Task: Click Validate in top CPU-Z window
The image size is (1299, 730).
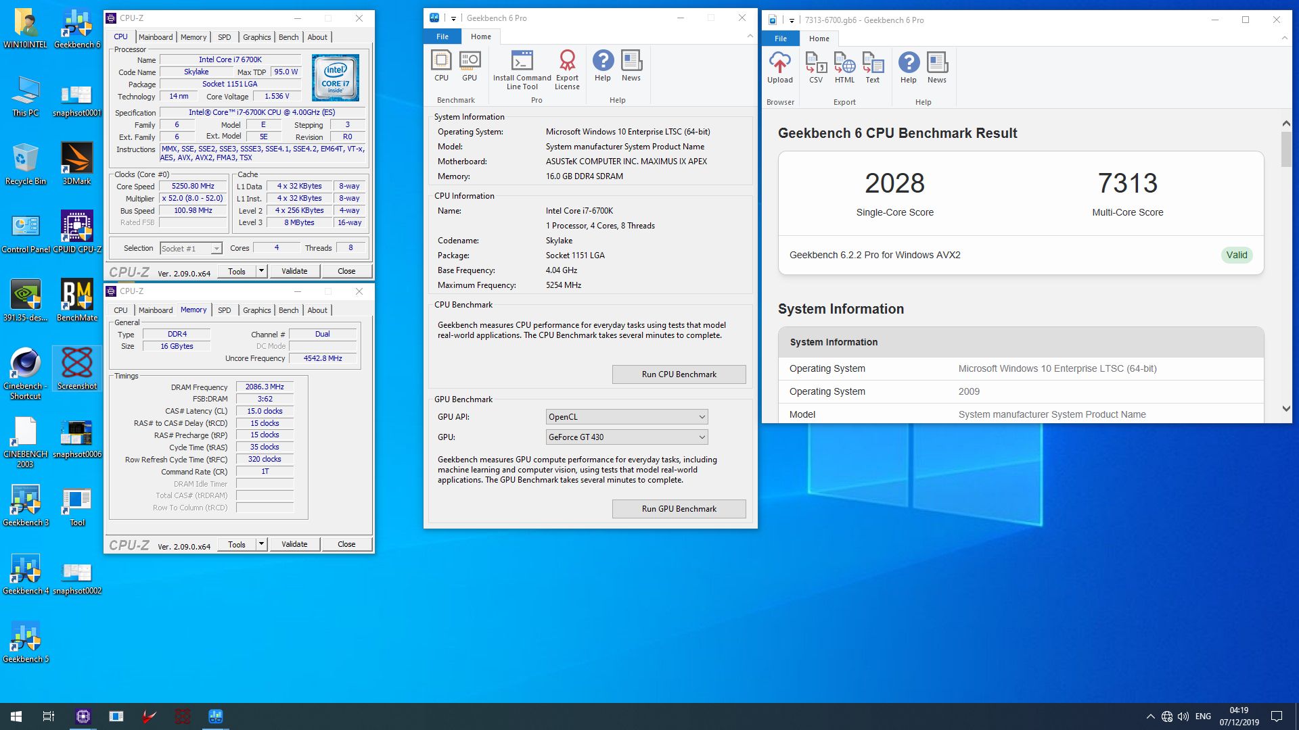Action: (294, 271)
